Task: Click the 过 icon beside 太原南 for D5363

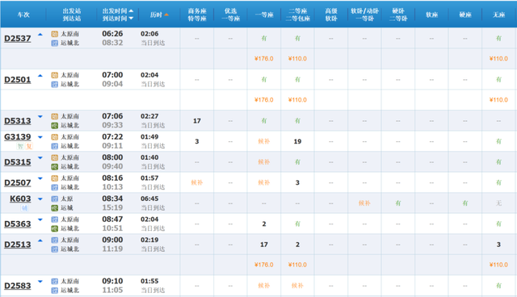Action: coord(55,220)
